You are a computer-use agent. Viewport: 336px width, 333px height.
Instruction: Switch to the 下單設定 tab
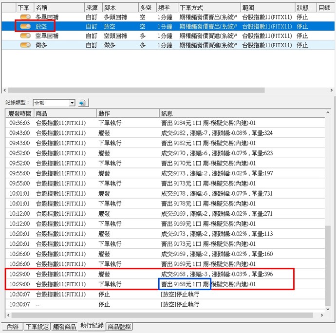pos(37,327)
